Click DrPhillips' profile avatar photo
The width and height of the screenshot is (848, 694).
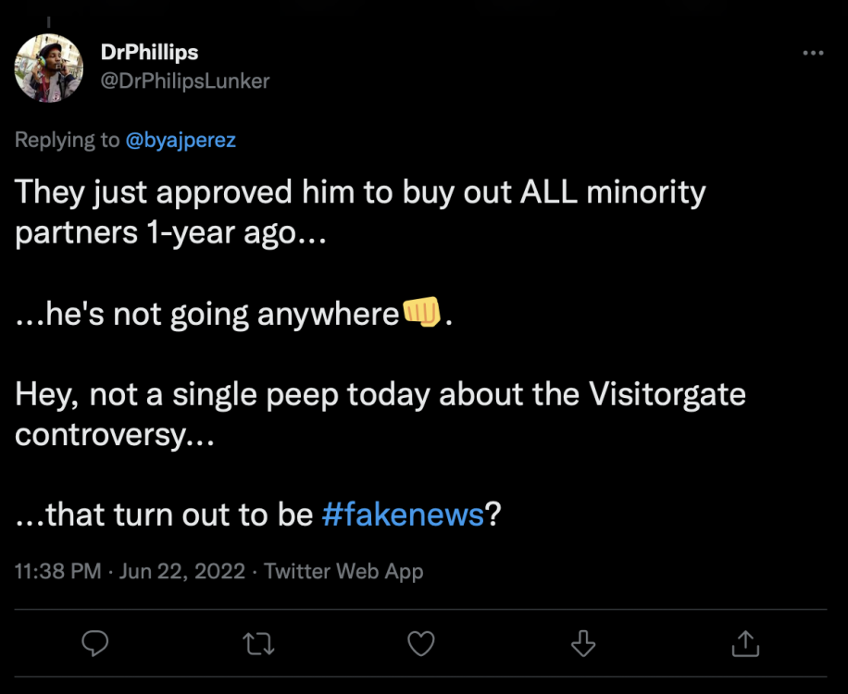(x=50, y=68)
